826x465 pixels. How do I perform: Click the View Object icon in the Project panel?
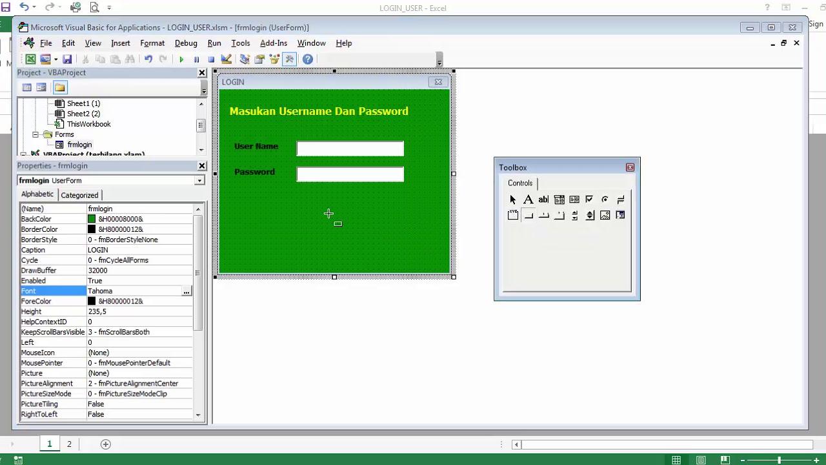click(41, 88)
